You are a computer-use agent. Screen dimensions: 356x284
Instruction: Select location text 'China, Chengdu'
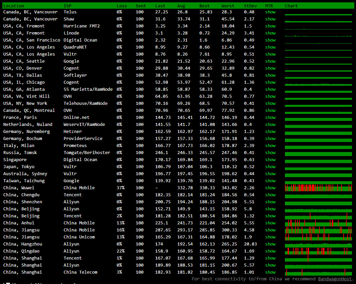[21, 195]
